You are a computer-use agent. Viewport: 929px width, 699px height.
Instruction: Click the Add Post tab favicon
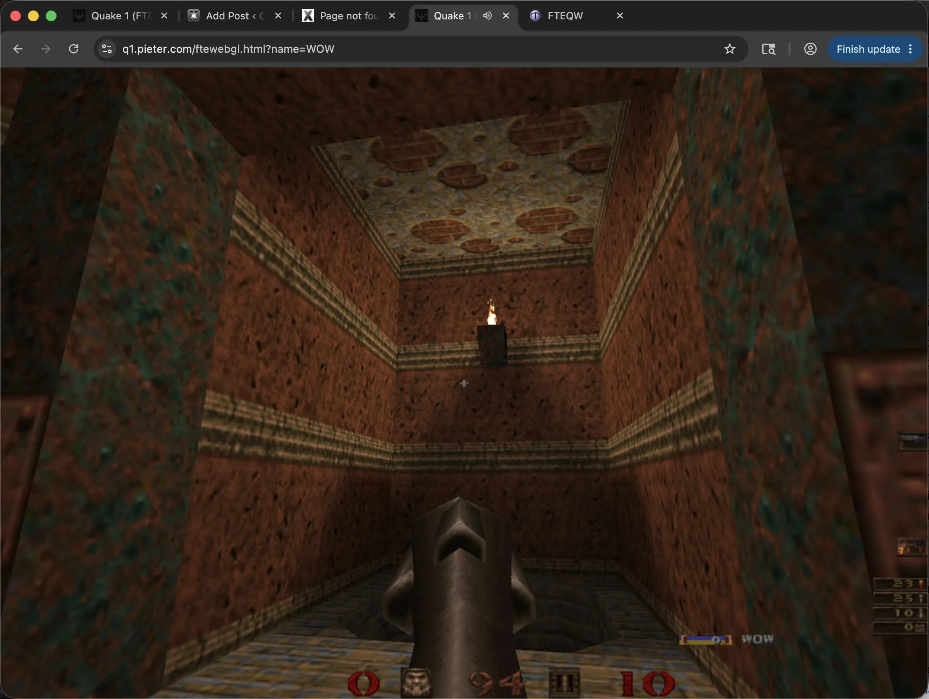click(x=194, y=15)
